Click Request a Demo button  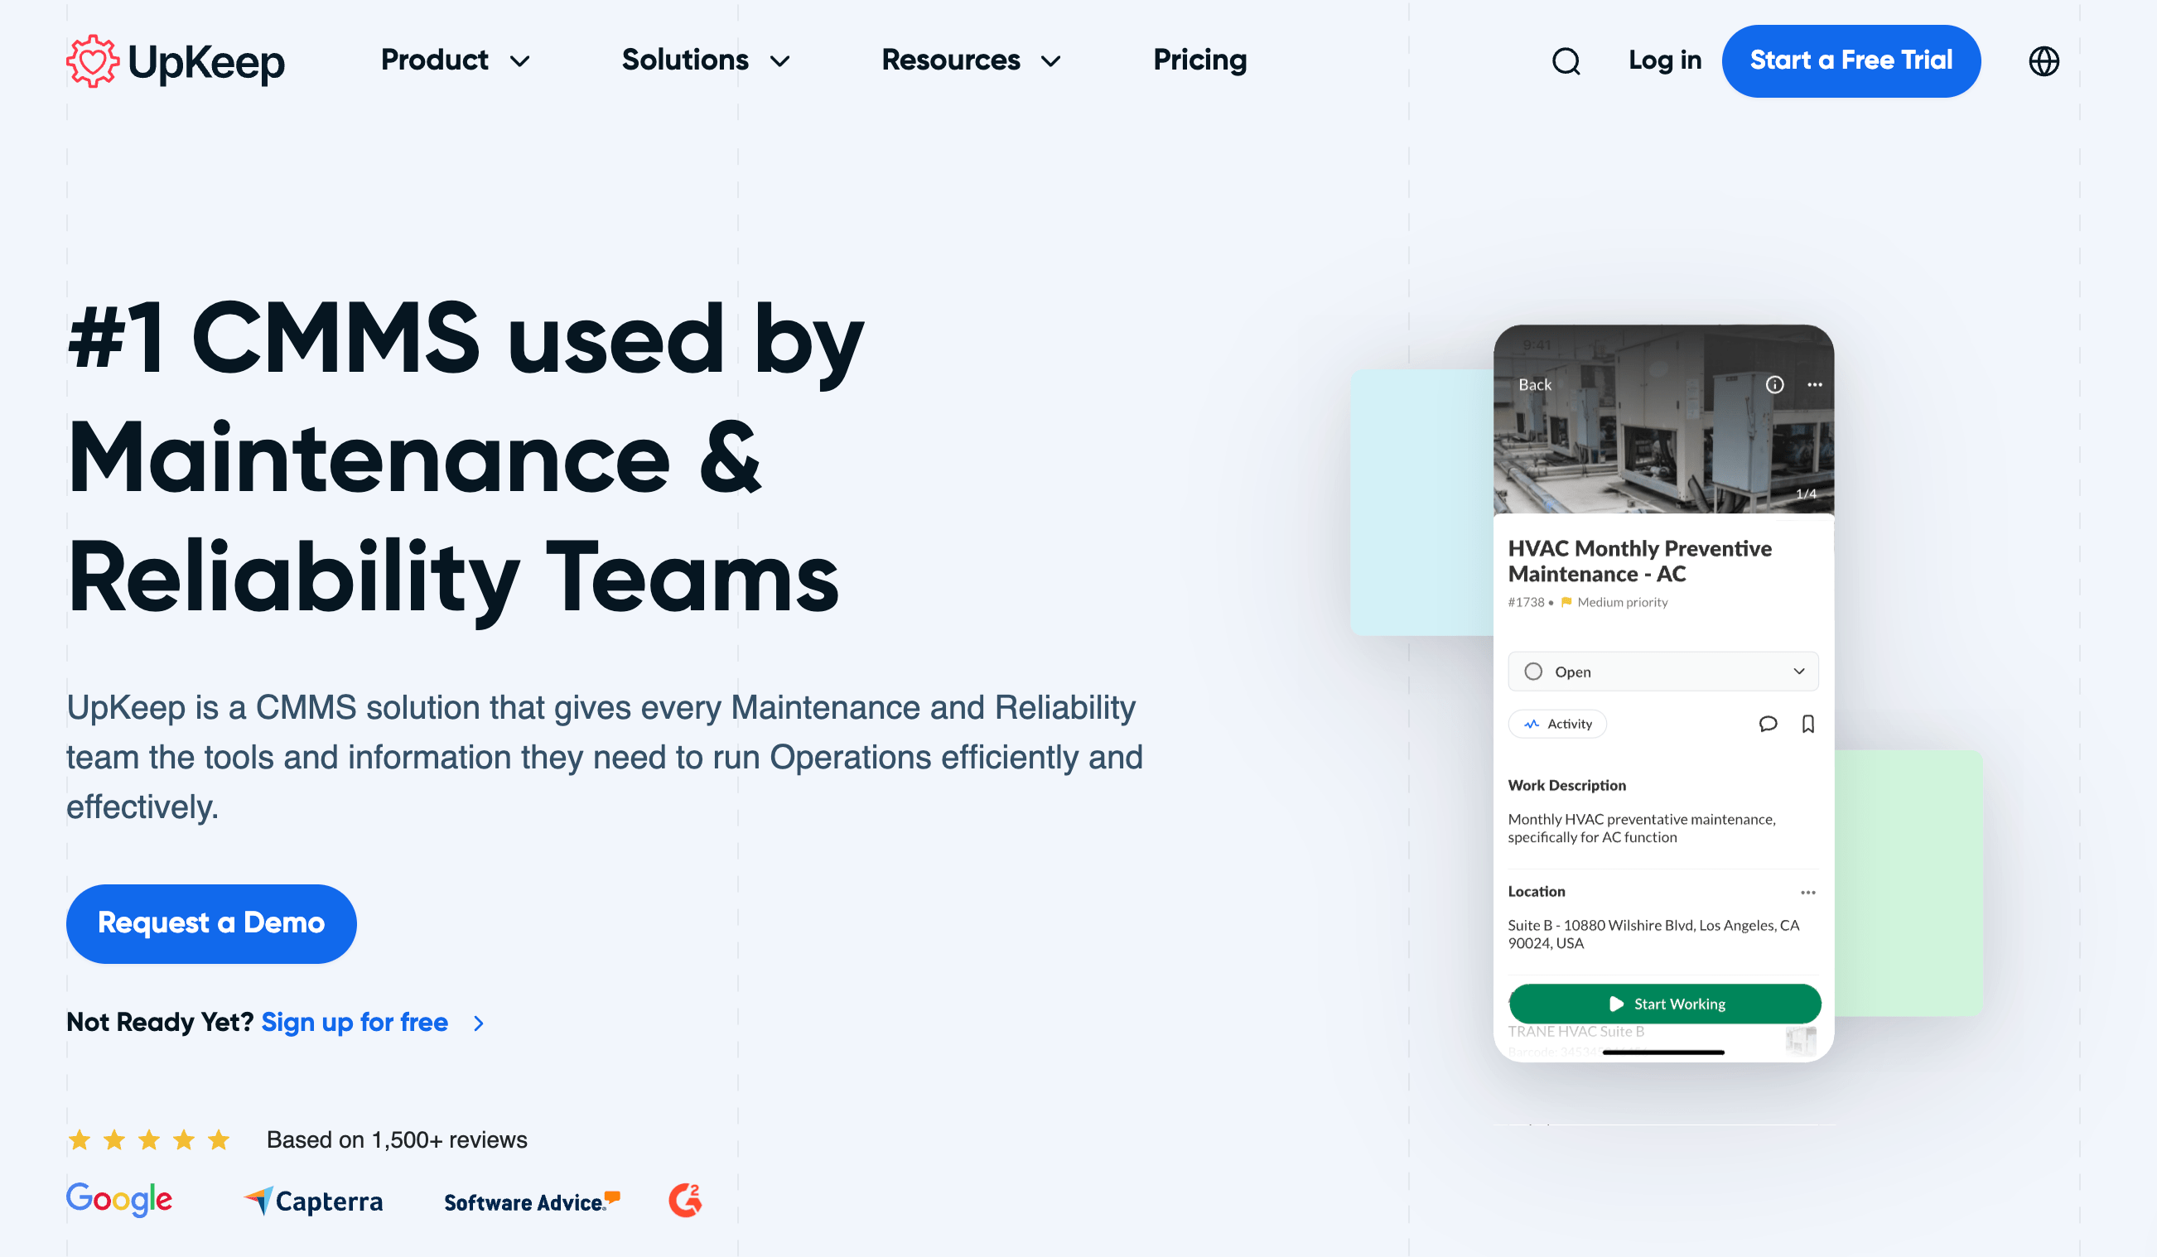(x=211, y=923)
